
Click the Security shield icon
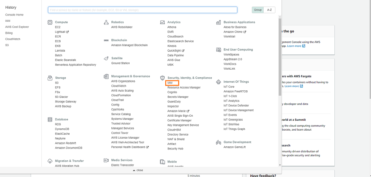pos(162,78)
